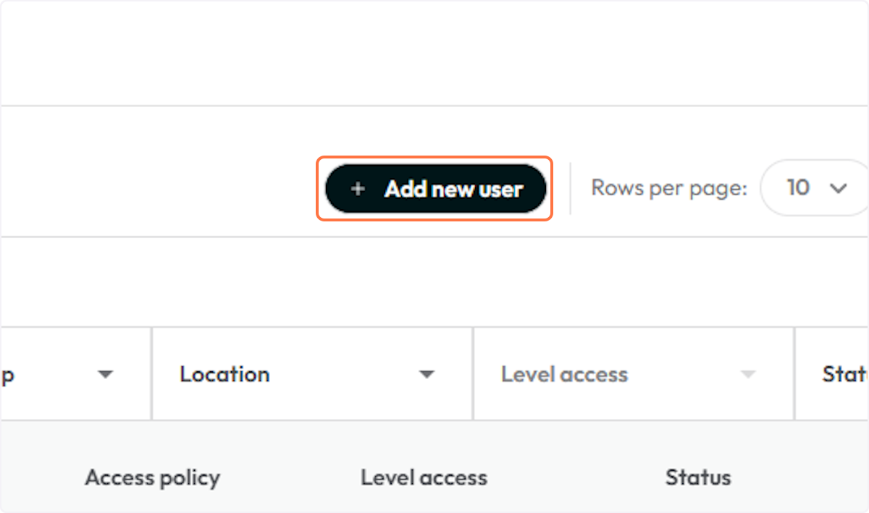
Task: Select the Status table column header
Action: tap(698, 478)
